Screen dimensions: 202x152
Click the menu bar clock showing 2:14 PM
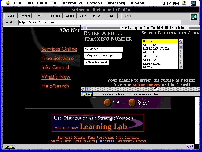tap(171, 3)
